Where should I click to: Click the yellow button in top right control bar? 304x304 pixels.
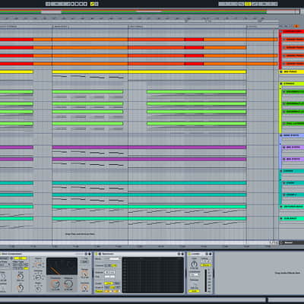click(x=248, y=4)
